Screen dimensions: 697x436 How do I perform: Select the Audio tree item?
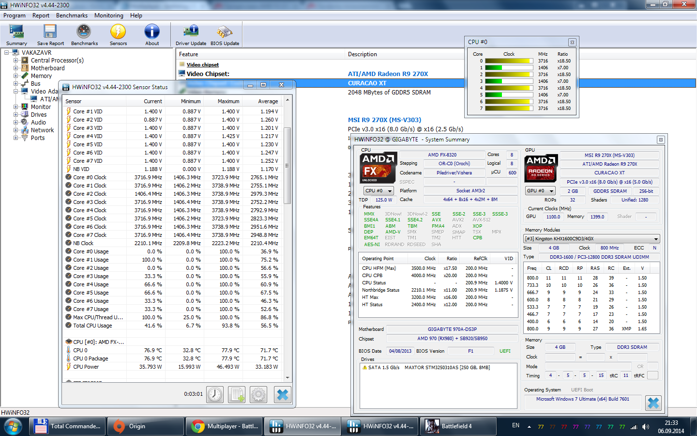38,123
